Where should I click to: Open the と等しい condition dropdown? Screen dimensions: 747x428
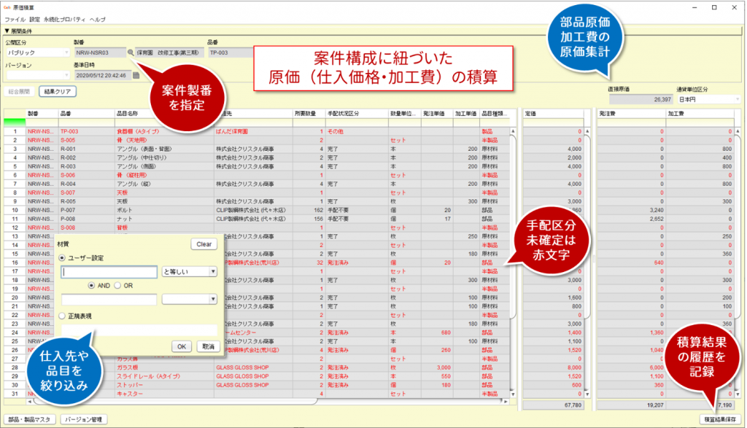coord(190,271)
